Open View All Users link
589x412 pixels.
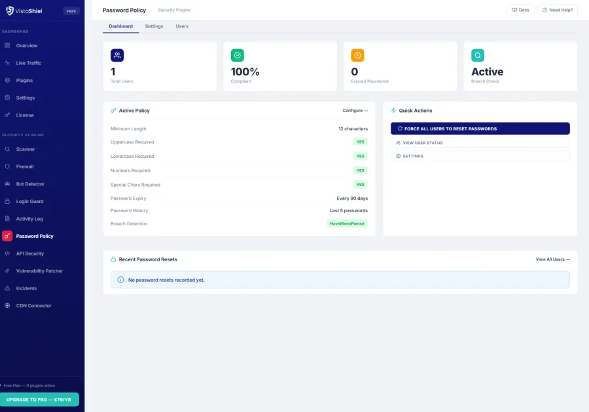pos(552,259)
